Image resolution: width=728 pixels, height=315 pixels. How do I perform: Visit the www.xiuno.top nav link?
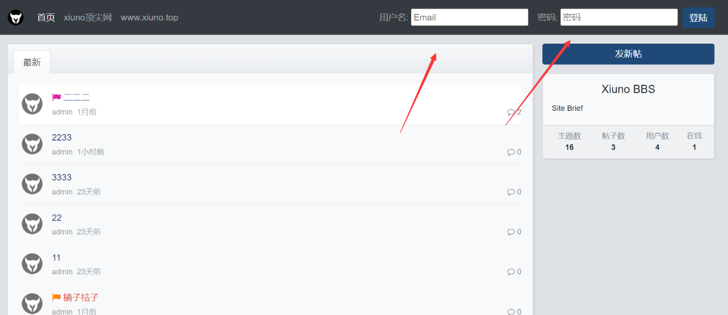(149, 18)
